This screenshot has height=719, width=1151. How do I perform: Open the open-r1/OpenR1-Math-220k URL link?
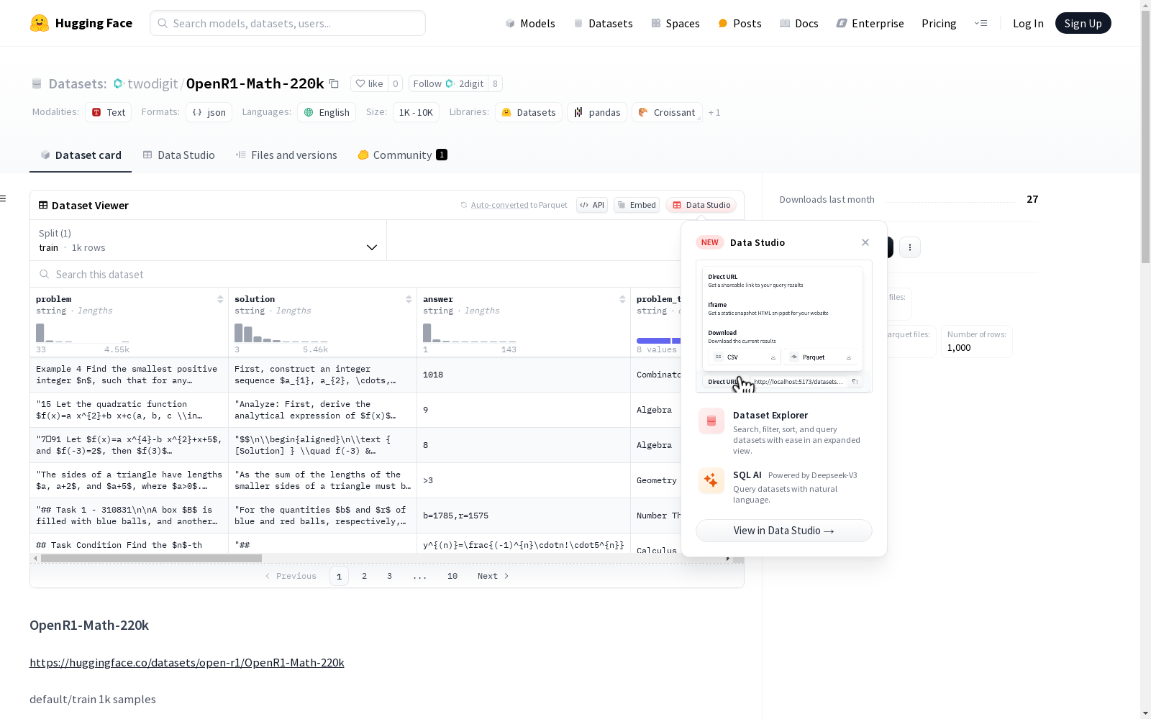pos(187,662)
